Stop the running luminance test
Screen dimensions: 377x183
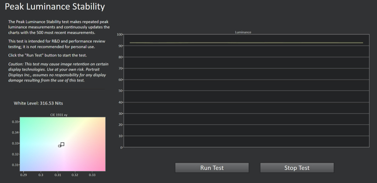click(297, 168)
